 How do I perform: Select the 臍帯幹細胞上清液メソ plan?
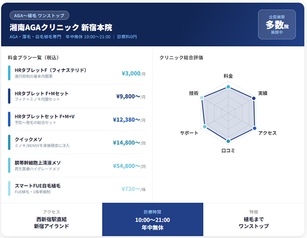pyautogui.click(x=77, y=166)
